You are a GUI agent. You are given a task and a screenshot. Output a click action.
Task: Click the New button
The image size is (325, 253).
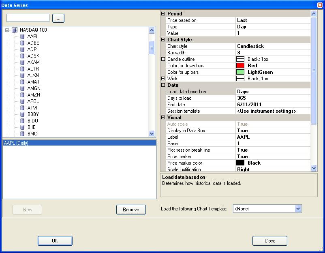(28, 210)
